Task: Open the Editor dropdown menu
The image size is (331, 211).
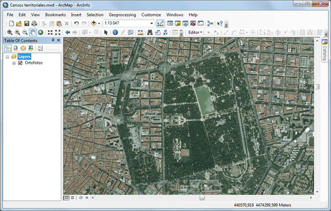Action: (x=195, y=33)
